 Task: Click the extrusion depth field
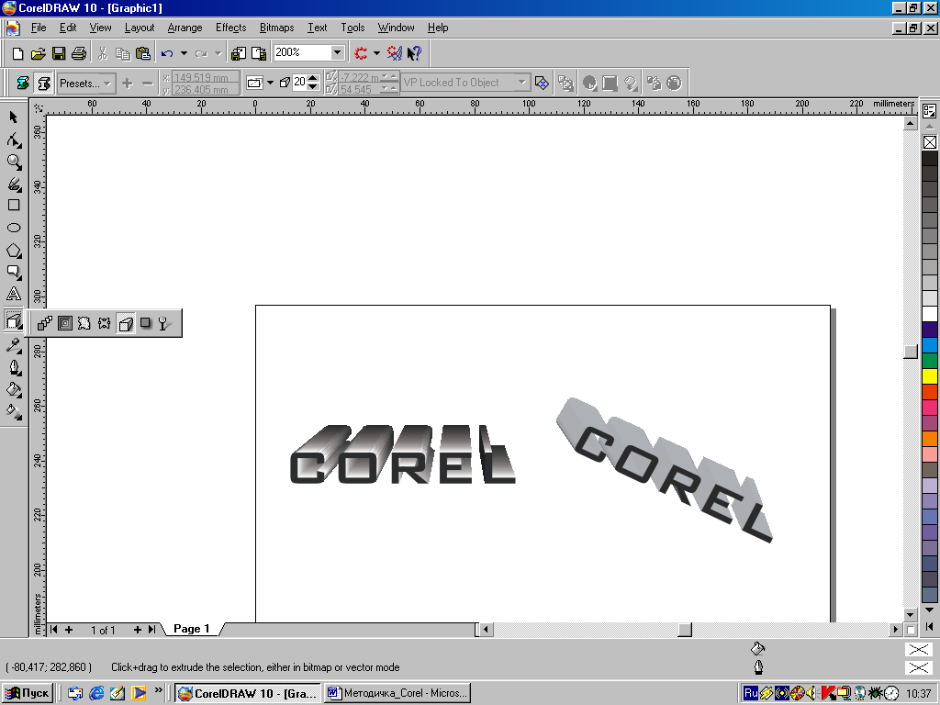[300, 82]
